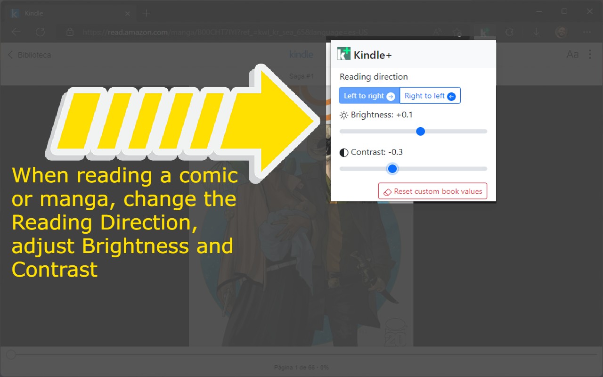This screenshot has height=377, width=603.
Task: Click the page progress slider handle
Action: [x=10, y=354]
